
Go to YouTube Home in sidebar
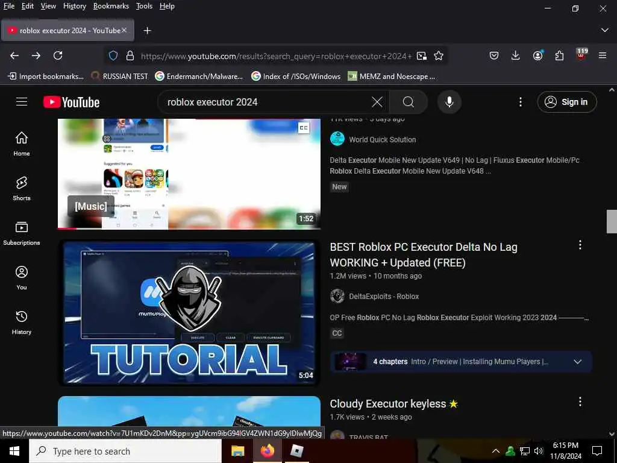coord(22,143)
